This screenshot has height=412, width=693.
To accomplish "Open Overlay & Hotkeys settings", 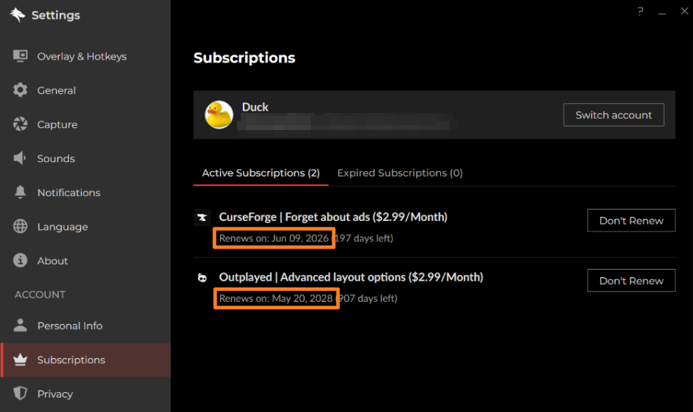I will tap(85, 56).
